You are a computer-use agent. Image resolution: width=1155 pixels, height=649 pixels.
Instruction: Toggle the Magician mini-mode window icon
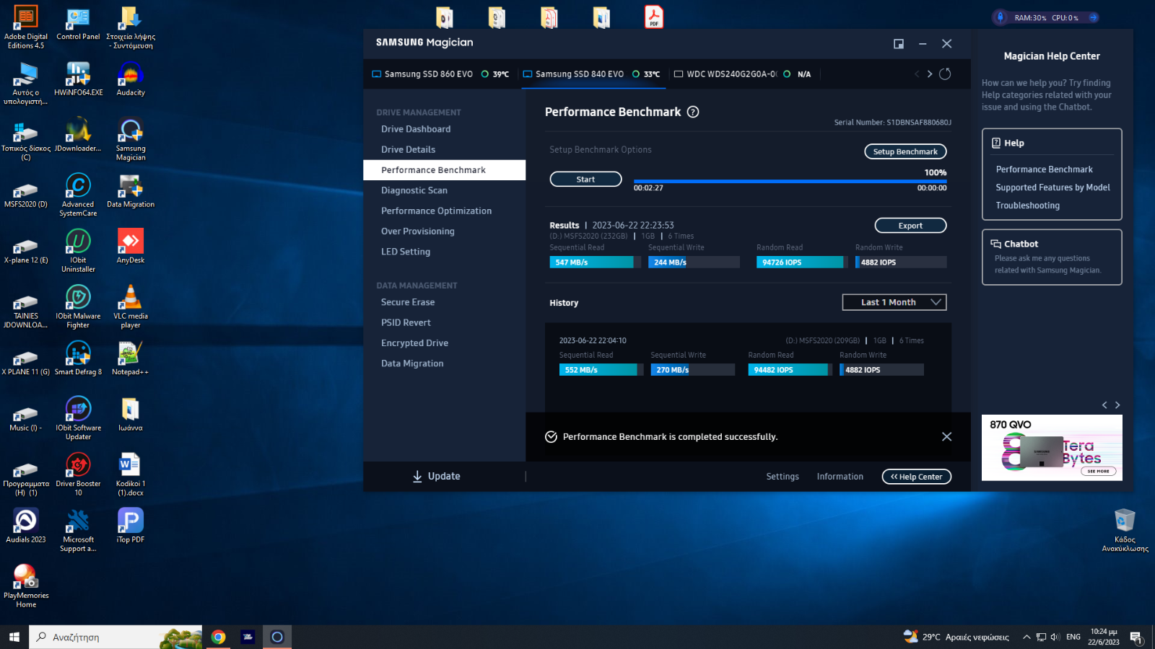tap(899, 44)
